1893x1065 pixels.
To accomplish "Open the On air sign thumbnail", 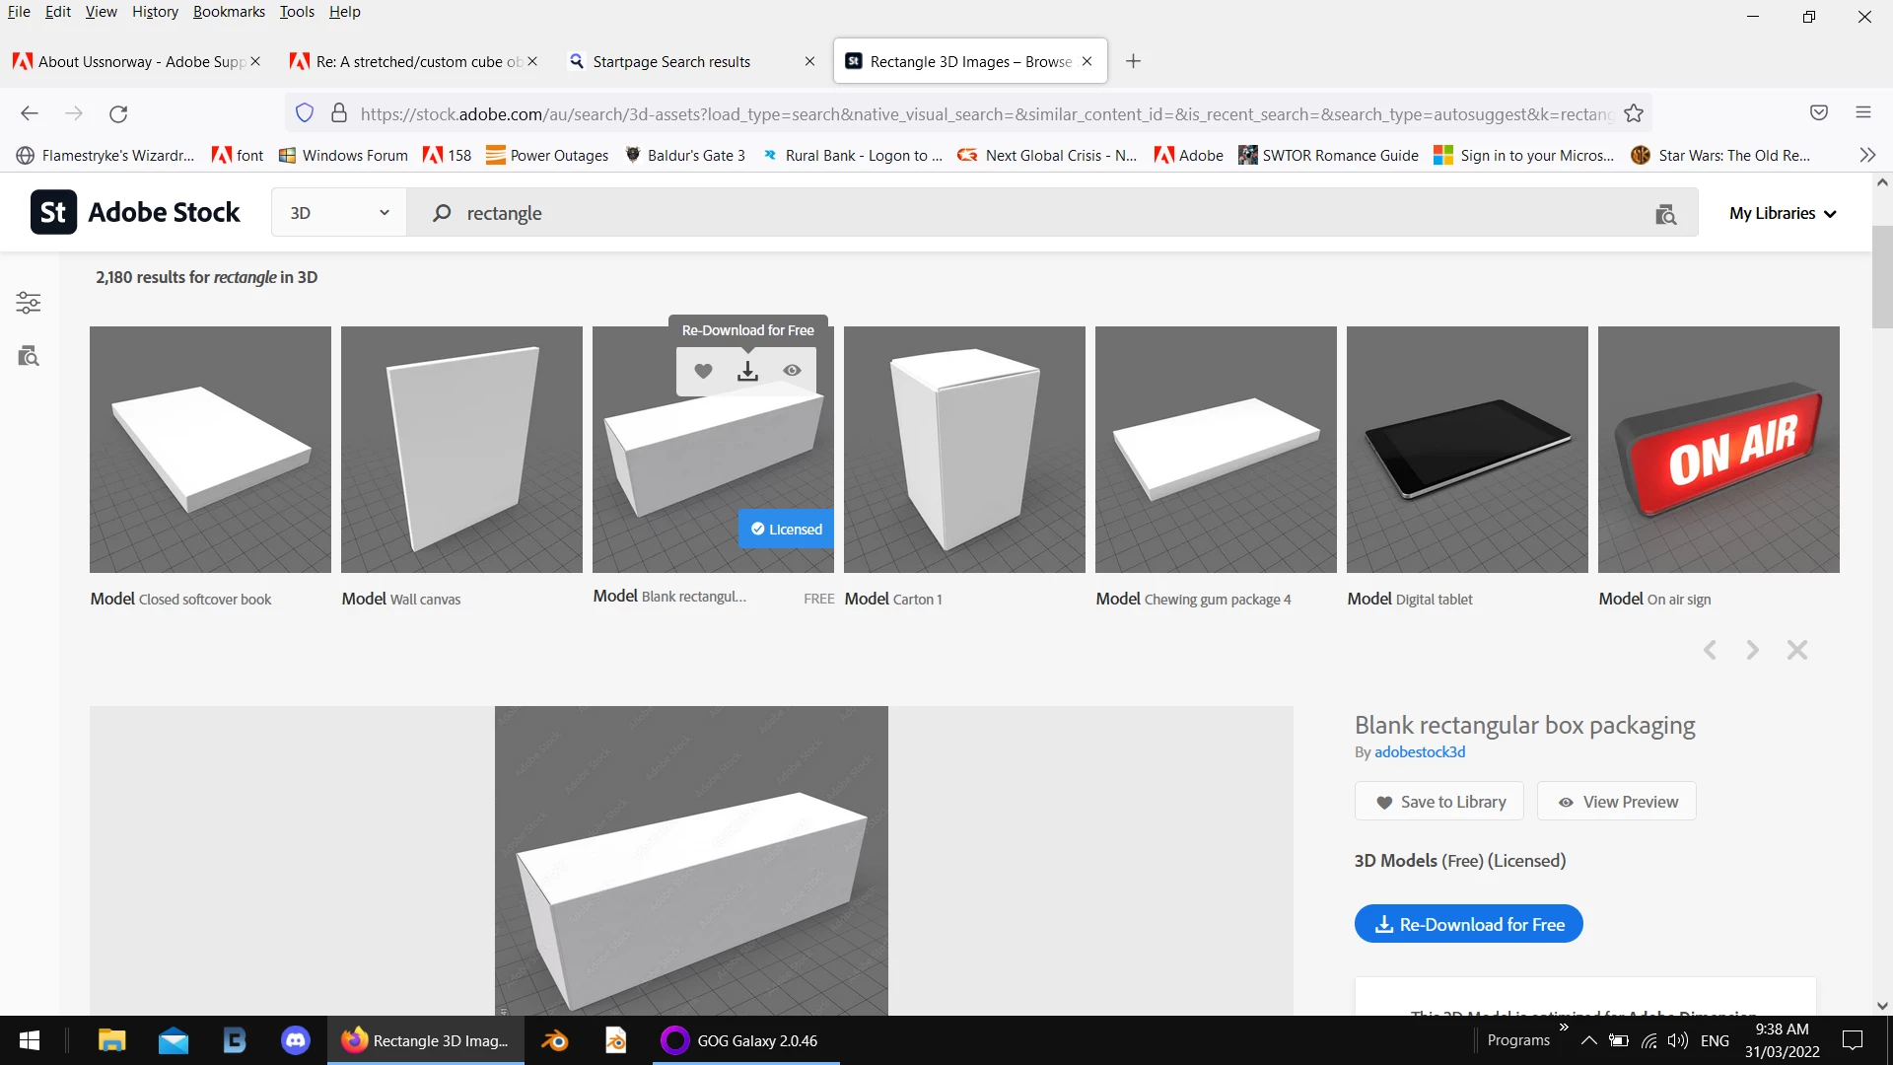I will 1718,450.
